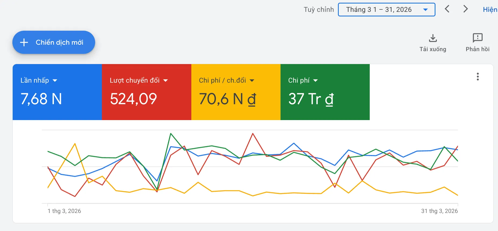Select the yellow 70,6 N ₫ scorecard
Screen dimensions: 498x231
pos(236,92)
